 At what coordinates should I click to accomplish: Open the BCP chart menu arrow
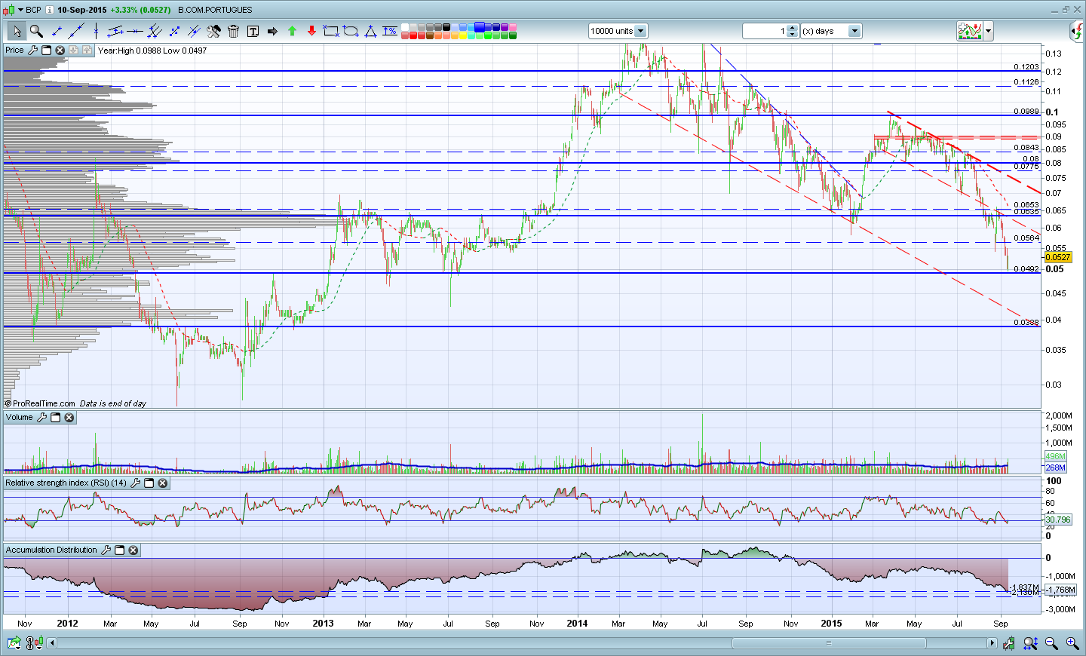point(20,10)
